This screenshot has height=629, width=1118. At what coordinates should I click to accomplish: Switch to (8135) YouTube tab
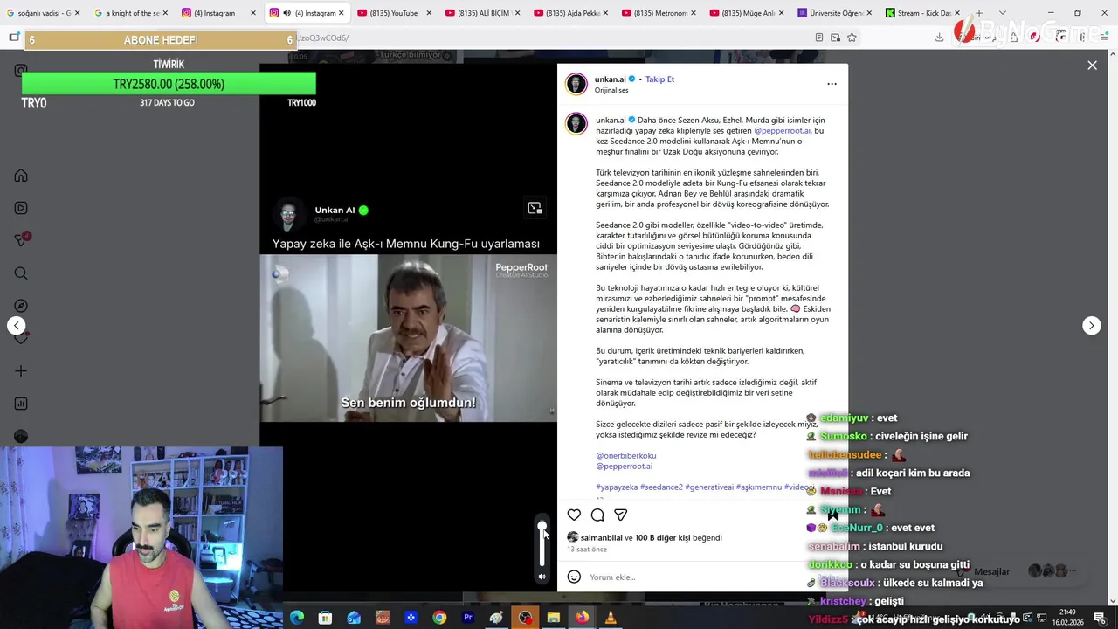(x=395, y=13)
